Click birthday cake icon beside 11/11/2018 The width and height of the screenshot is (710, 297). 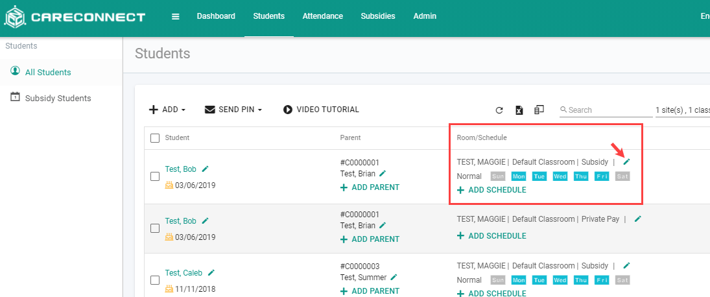169,289
